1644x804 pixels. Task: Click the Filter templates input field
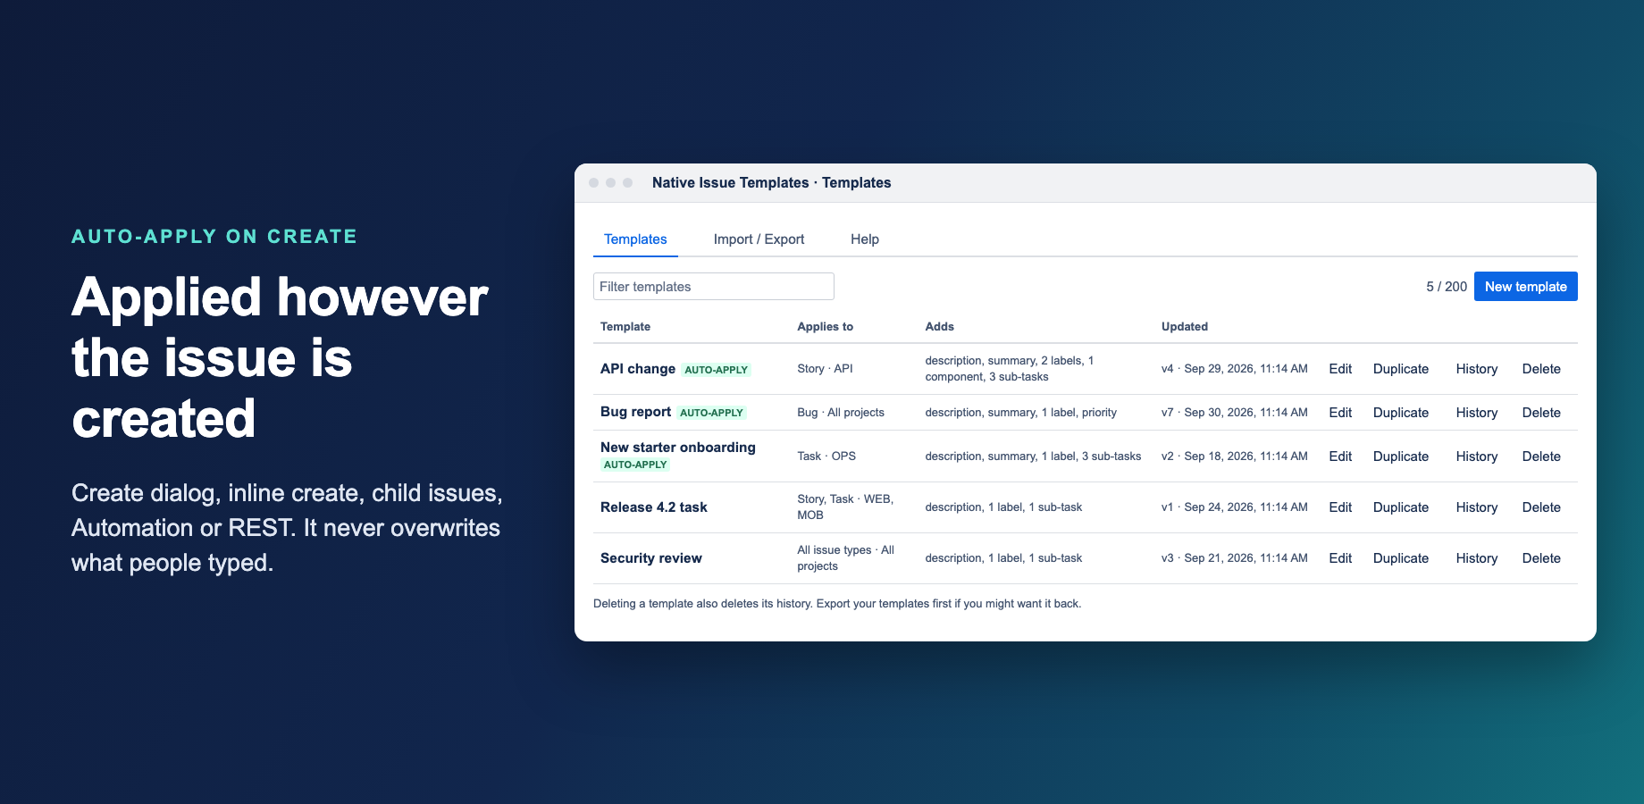tap(714, 287)
